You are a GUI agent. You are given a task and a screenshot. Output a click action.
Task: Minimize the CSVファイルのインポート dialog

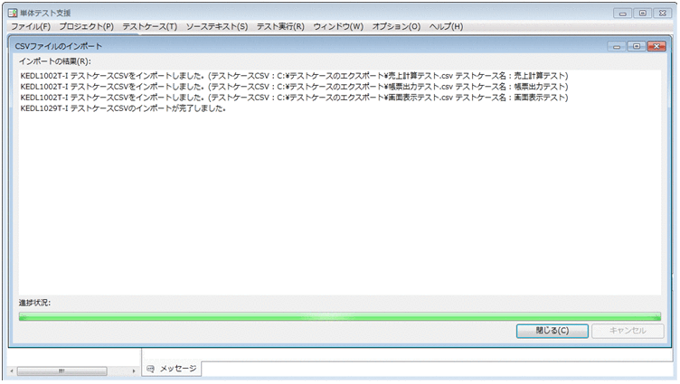(x=617, y=46)
